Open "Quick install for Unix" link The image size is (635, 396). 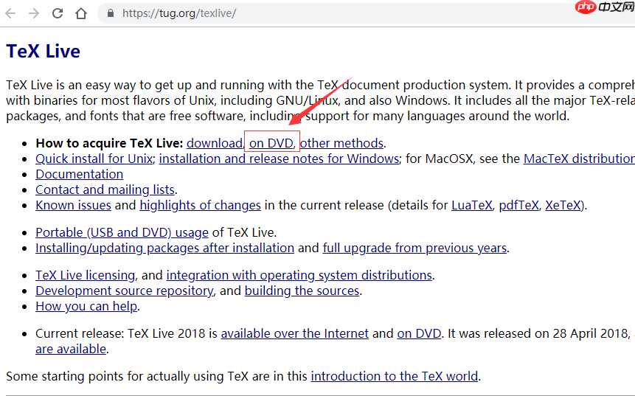pos(94,159)
